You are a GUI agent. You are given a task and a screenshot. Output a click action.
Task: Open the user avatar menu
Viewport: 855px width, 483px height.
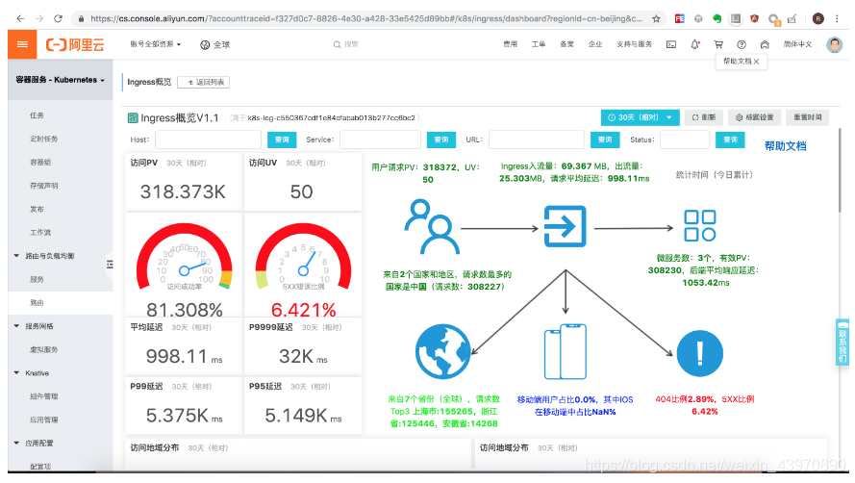(x=834, y=45)
